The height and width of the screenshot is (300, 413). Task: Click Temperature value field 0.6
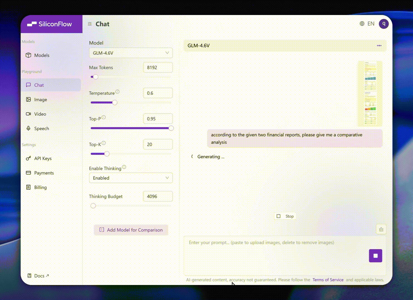(158, 93)
